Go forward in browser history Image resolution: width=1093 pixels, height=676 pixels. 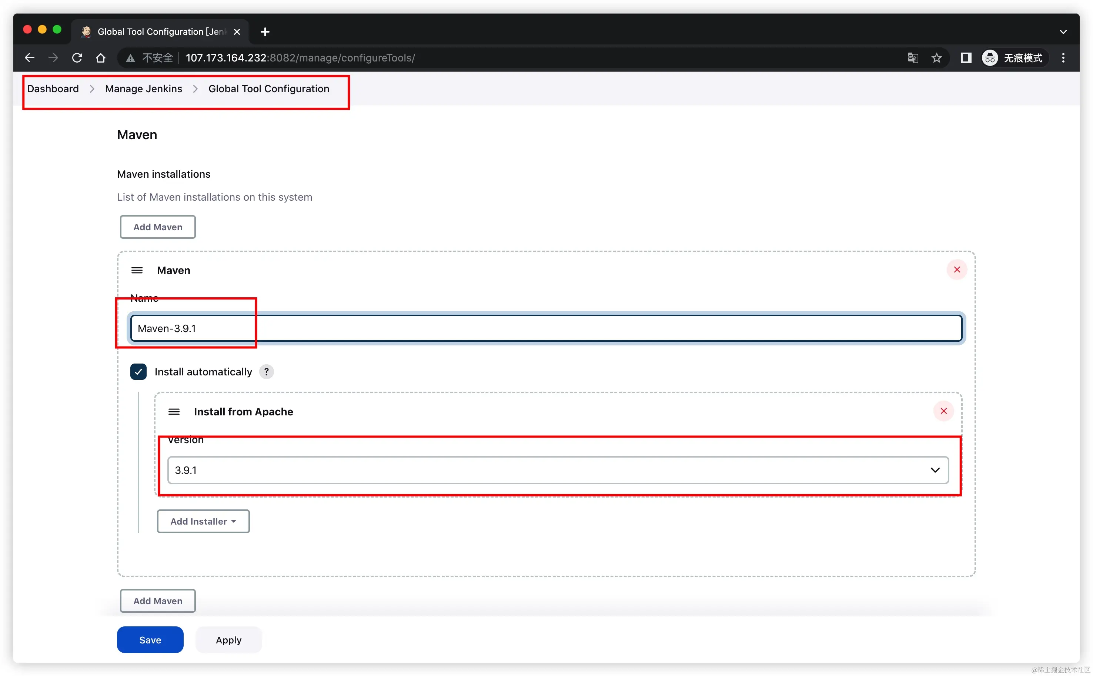(x=53, y=58)
